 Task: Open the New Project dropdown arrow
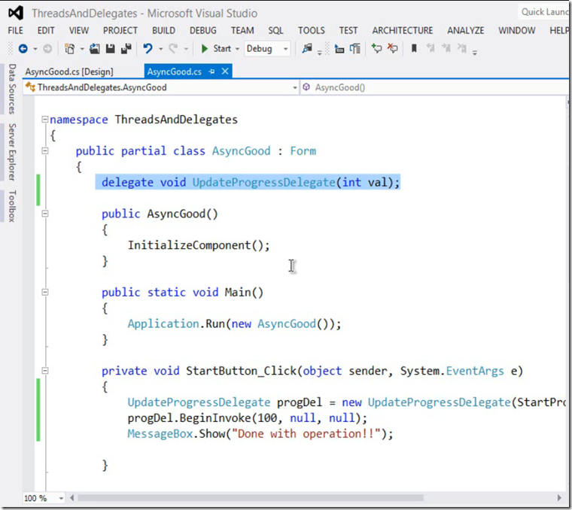click(82, 49)
